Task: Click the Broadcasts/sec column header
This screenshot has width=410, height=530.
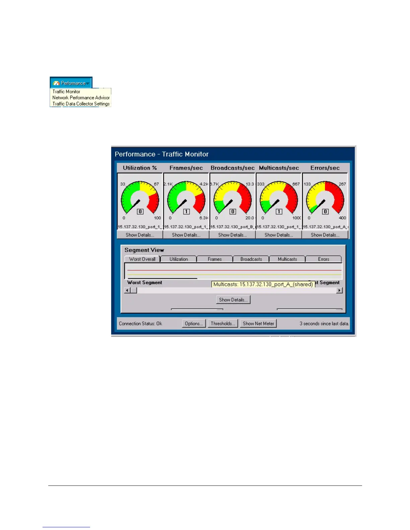Action: (232, 168)
